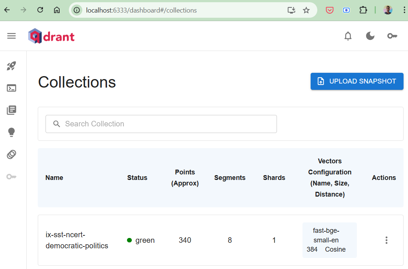Click the UPLOAD SNAPSHOT button

coord(357,81)
